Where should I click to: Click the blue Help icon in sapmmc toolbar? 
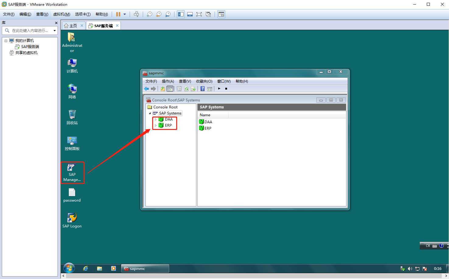pos(202,89)
